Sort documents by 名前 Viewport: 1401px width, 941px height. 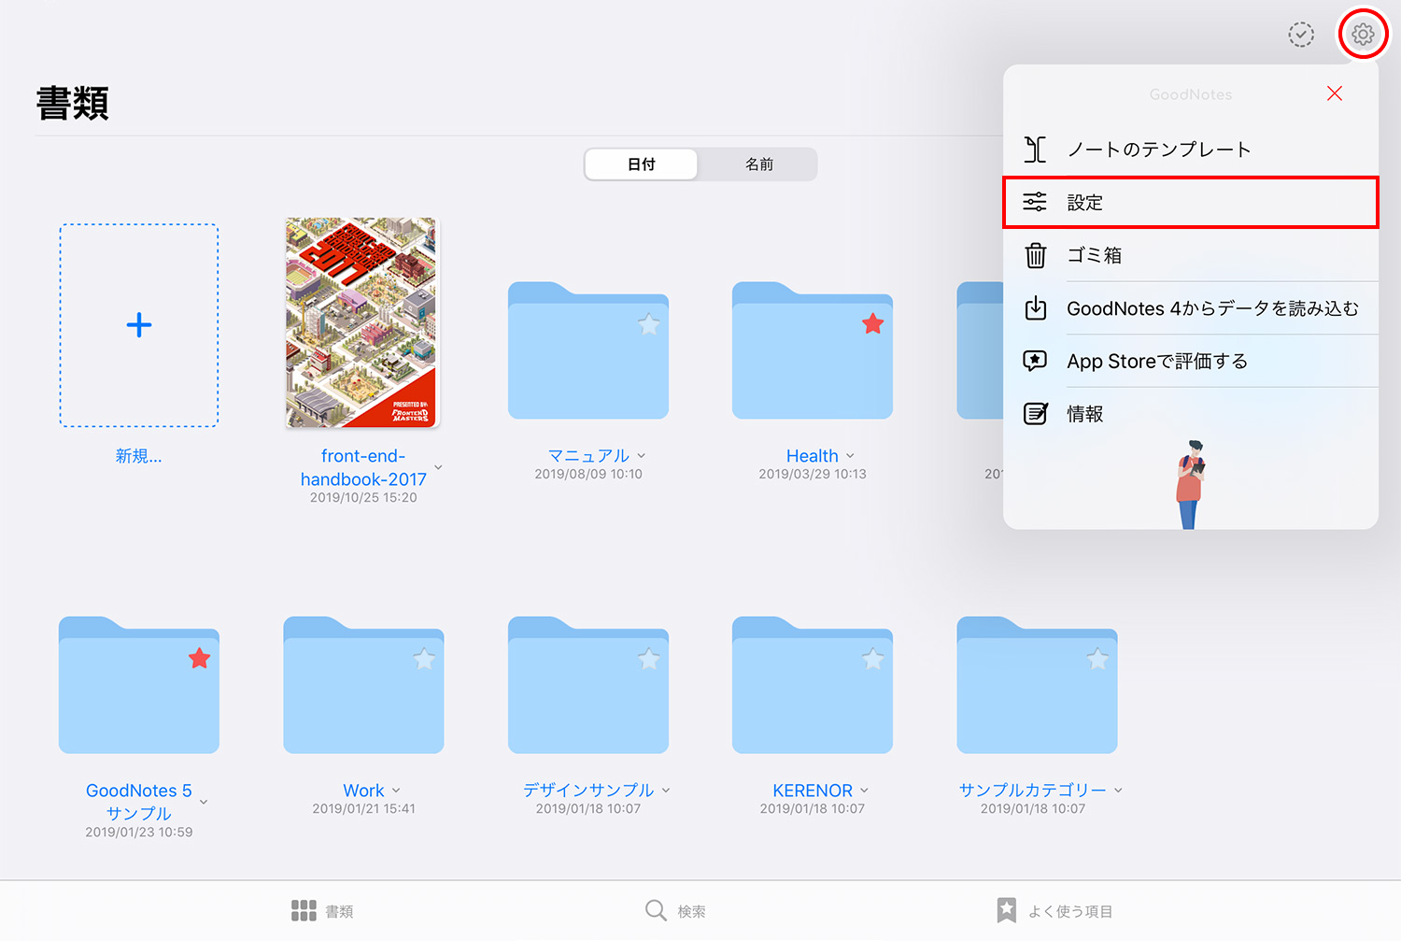[x=758, y=164]
